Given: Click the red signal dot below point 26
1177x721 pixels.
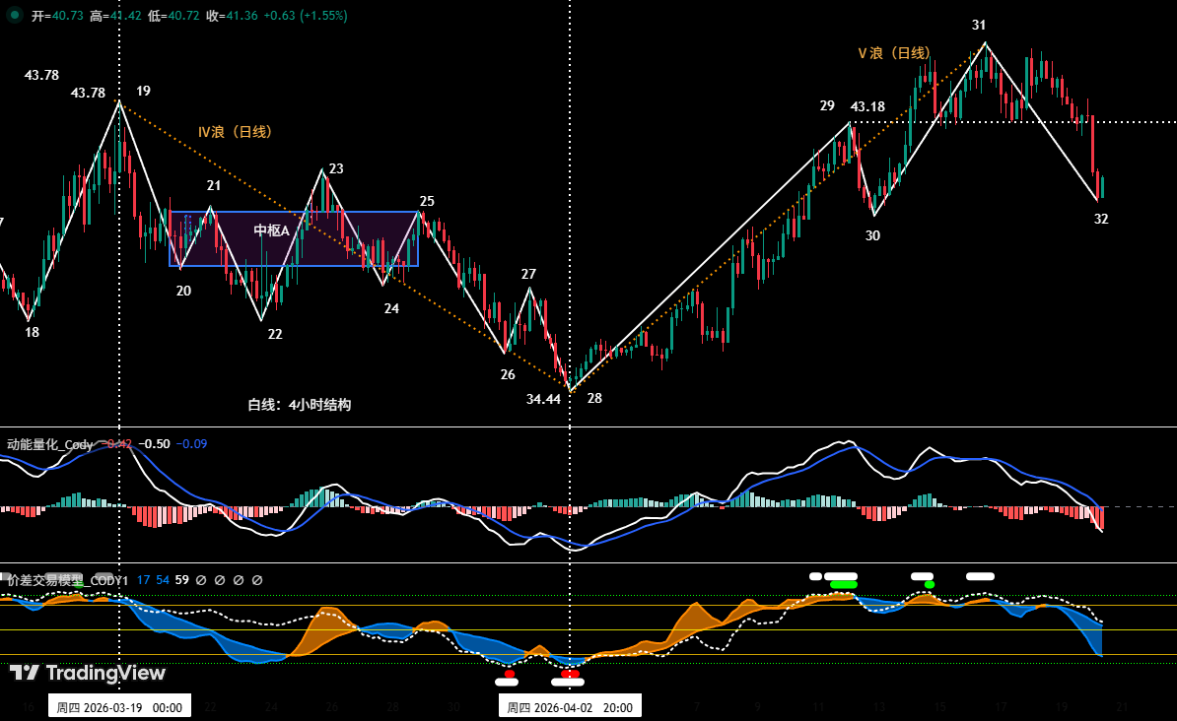Looking at the screenshot, I should click(510, 674).
